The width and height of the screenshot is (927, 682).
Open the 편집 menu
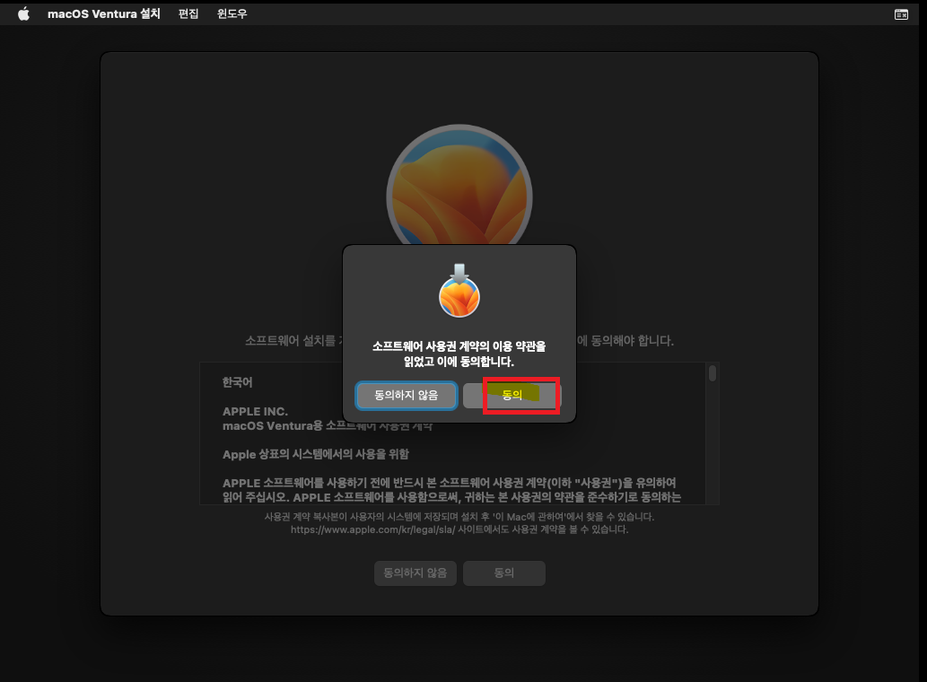[x=188, y=13]
